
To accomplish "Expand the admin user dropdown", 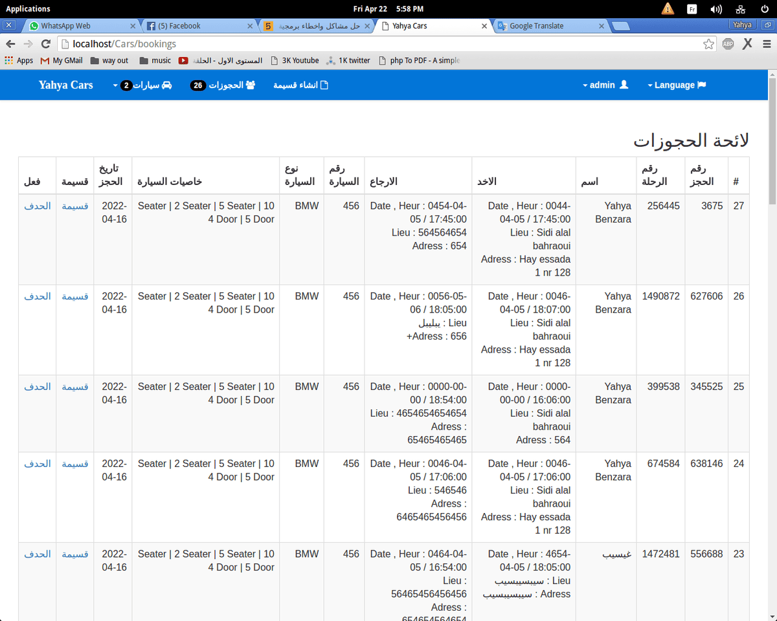I will tap(605, 85).
